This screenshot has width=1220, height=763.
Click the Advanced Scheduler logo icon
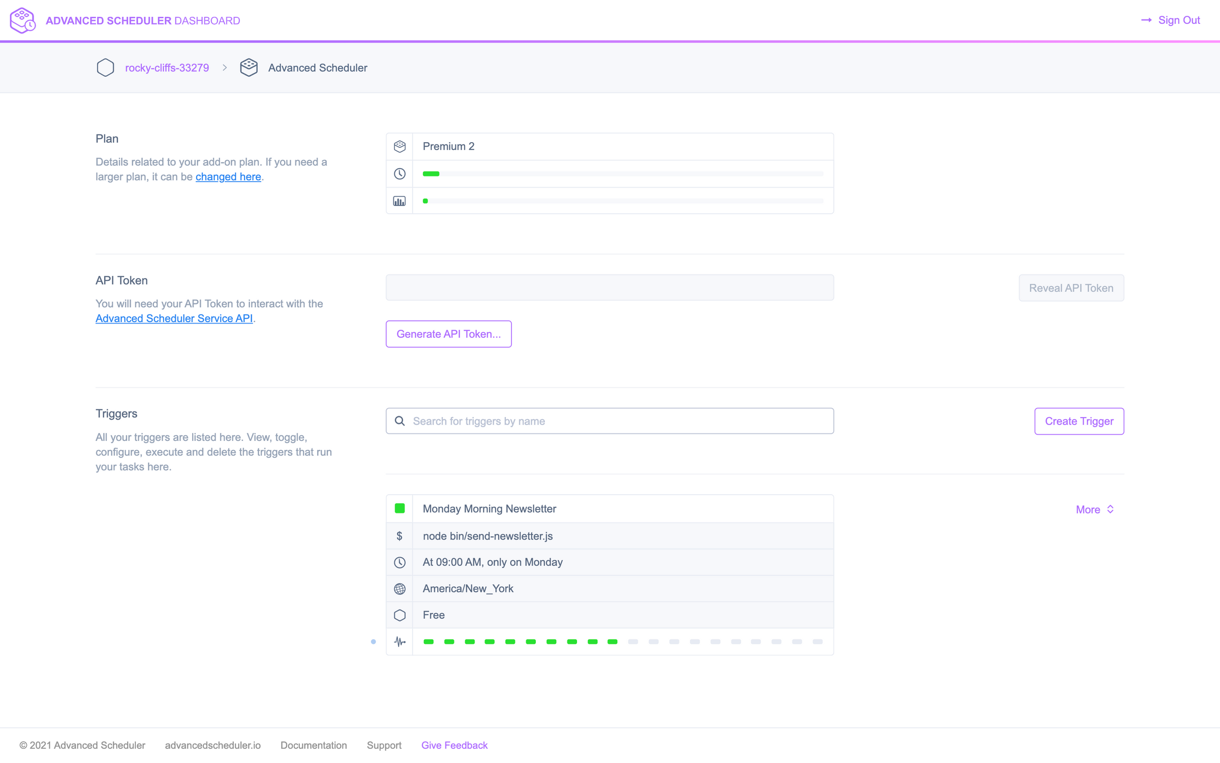coord(22,20)
